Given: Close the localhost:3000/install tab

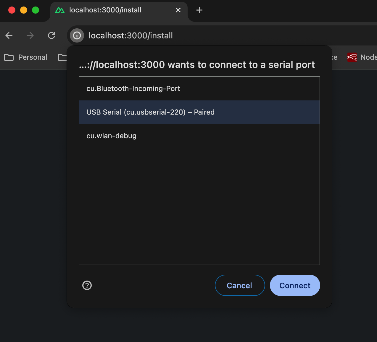Looking at the screenshot, I should point(178,10).
